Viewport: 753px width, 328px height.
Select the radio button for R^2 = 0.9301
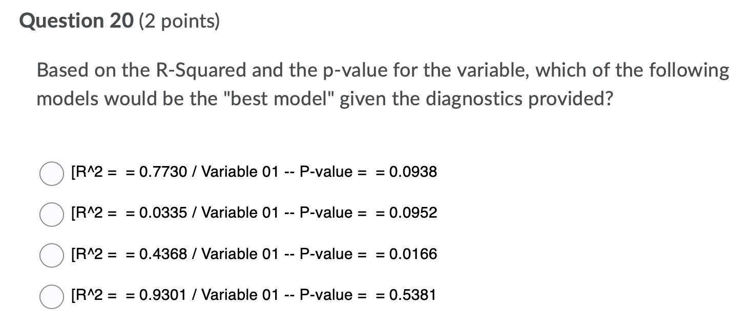point(51,296)
